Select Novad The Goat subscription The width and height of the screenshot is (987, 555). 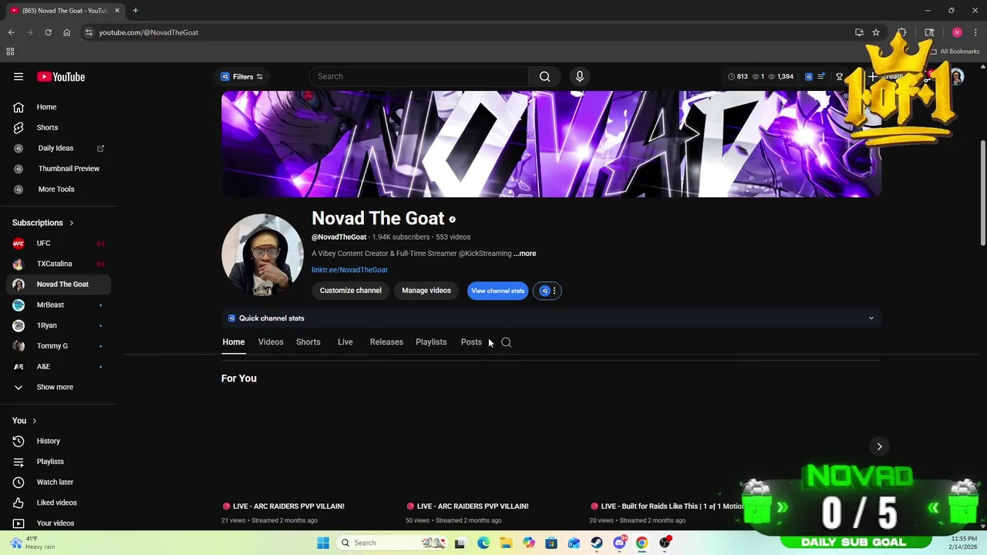click(x=59, y=284)
